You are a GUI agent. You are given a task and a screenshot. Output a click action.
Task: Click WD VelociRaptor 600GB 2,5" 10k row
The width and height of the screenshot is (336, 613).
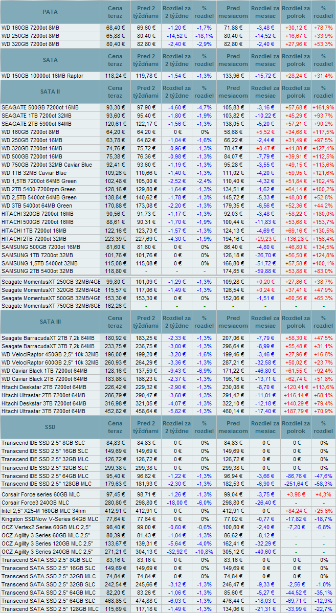(x=168, y=362)
